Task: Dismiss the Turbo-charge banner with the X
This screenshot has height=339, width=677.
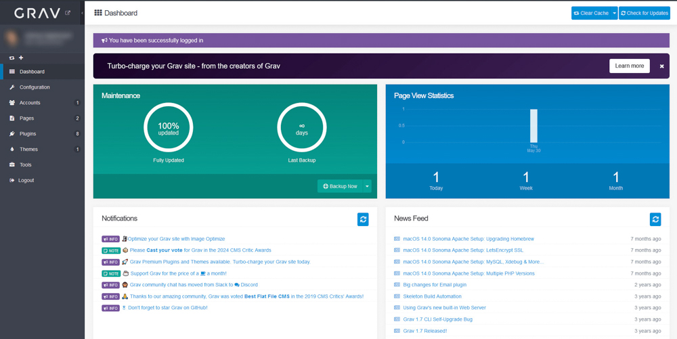Action: (x=662, y=66)
